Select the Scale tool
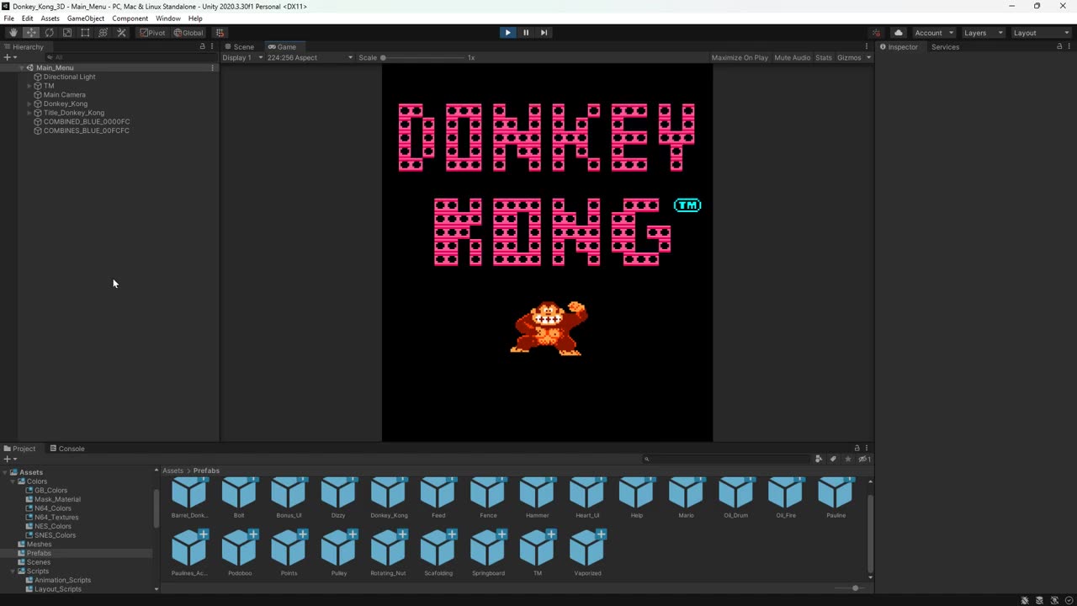 coord(67,33)
